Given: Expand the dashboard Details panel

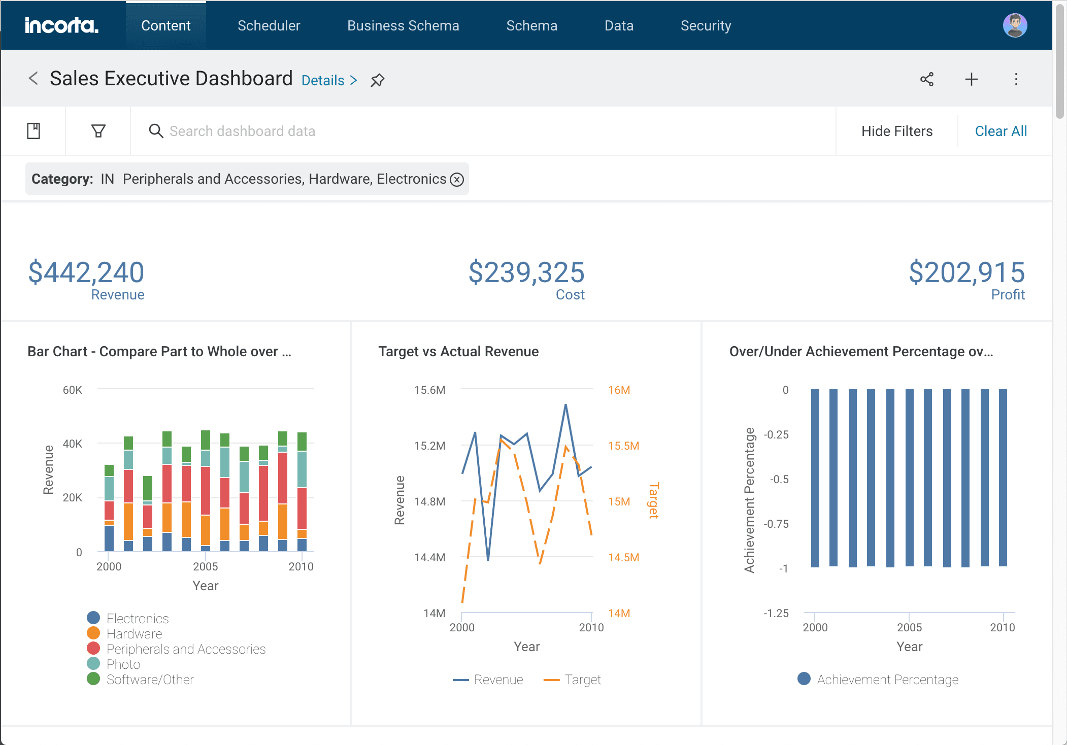Looking at the screenshot, I should (x=328, y=80).
